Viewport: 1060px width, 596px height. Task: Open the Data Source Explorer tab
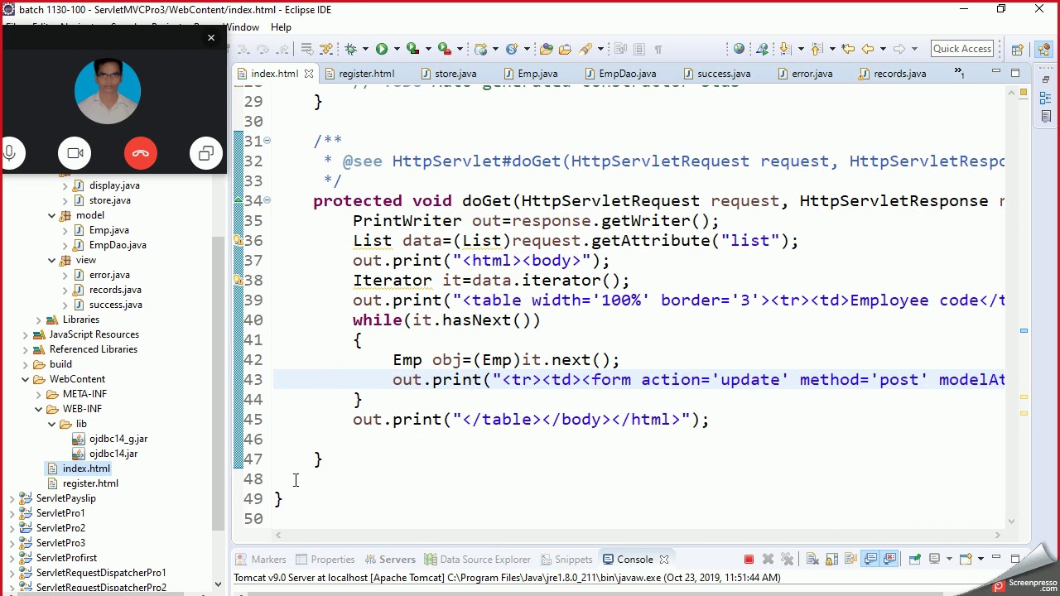click(477, 560)
